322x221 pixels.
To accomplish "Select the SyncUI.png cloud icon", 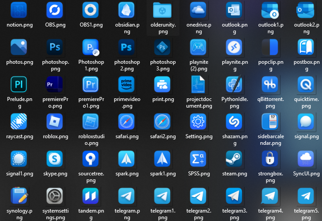I will [306, 159].
